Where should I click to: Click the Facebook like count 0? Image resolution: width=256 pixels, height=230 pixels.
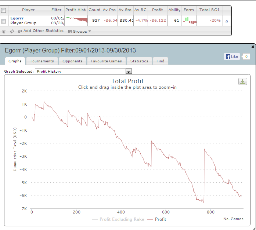(246, 56)
